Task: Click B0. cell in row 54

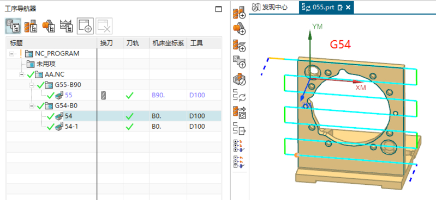Action: pos(157,116)
